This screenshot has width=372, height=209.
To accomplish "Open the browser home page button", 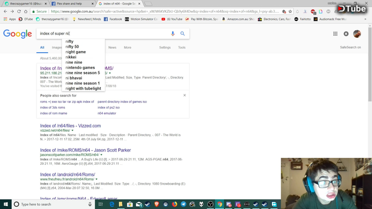I will point(26,12).
